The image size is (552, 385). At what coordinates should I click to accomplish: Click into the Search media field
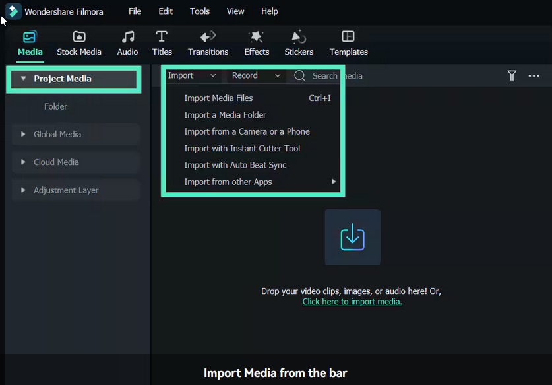(337, 76)
